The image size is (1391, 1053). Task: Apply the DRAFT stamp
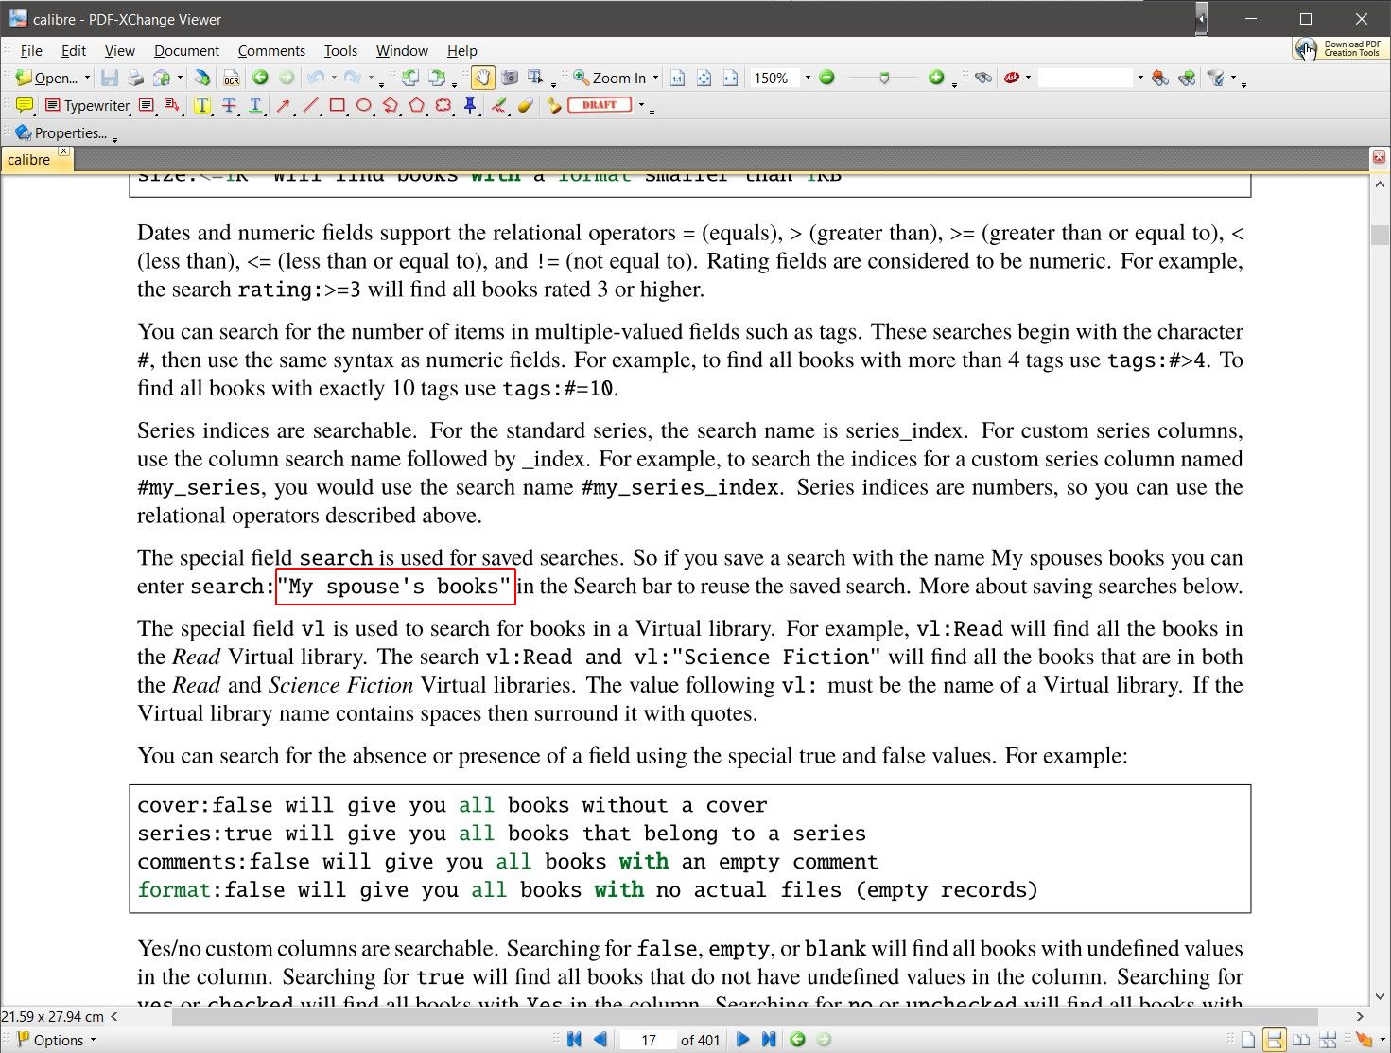pyautogui.click(x=600, y=105)
